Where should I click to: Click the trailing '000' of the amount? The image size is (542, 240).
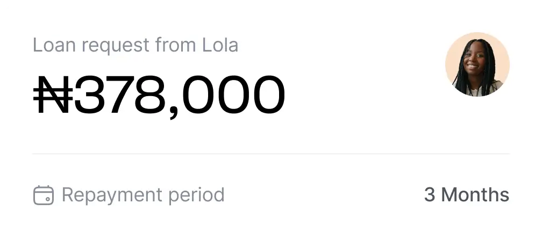pos(233,94)
